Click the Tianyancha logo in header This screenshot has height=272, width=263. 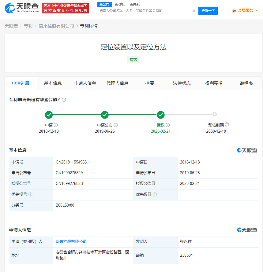[22, 8]
